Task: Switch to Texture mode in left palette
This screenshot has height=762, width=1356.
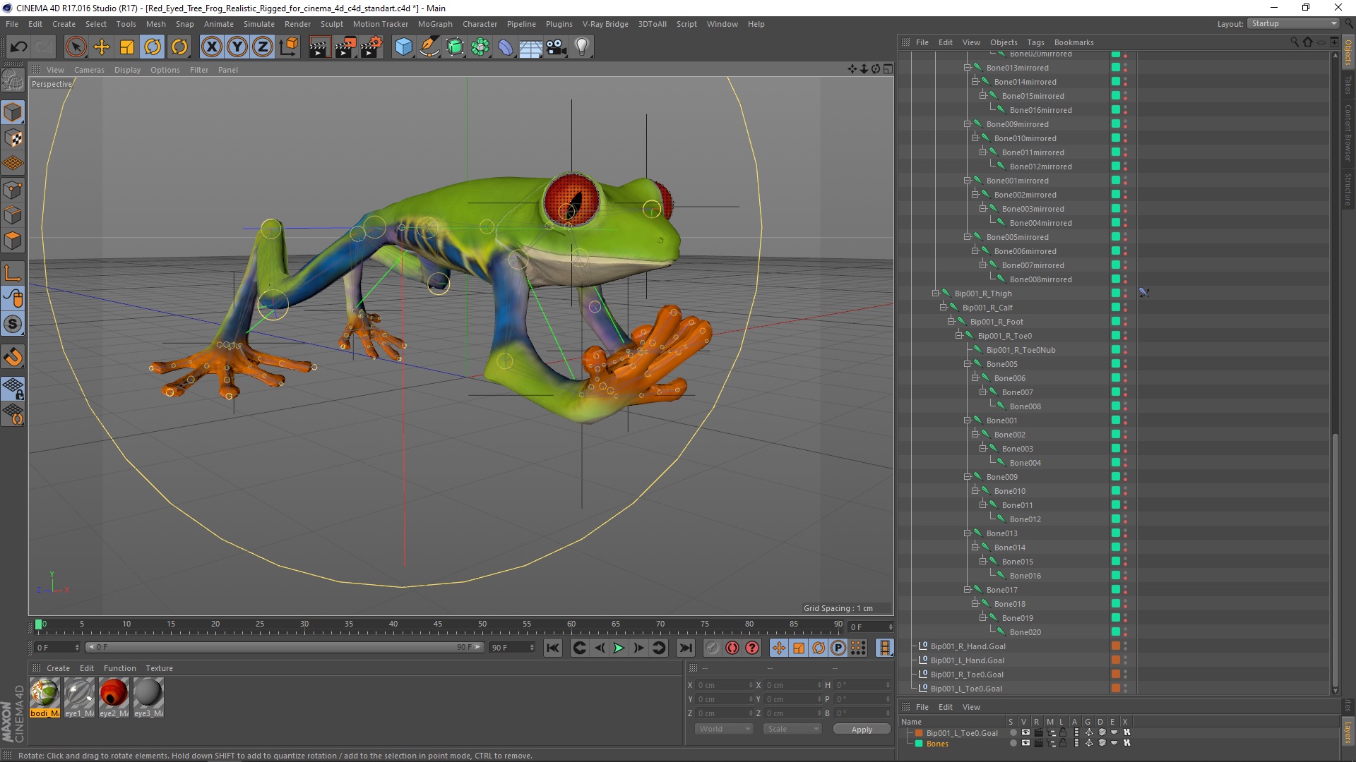Action: [13, 138]
